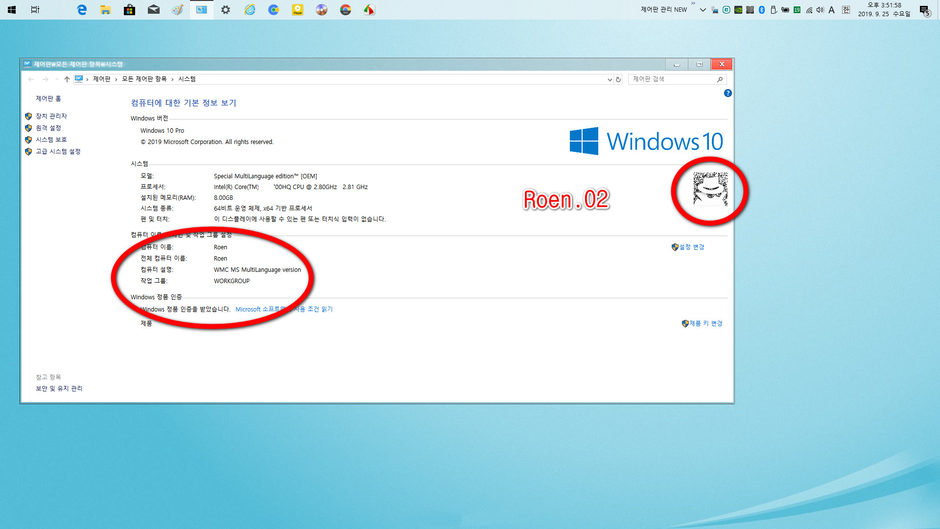Image resolution: width=940 pixels, height=529 pixels.
Task: Open 장치 관리자 in the sidebar
Action: tap(51, 116)
